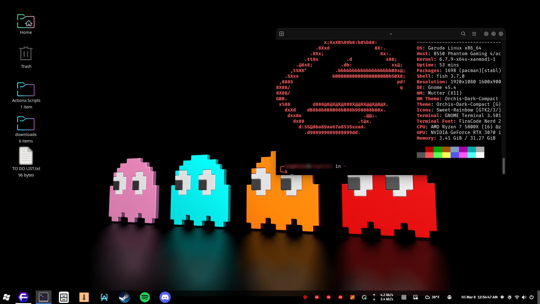Open the Wi-Fi network tray icon

[517, 297]
